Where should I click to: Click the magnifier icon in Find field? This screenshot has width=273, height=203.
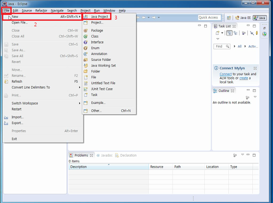(227, 46)
